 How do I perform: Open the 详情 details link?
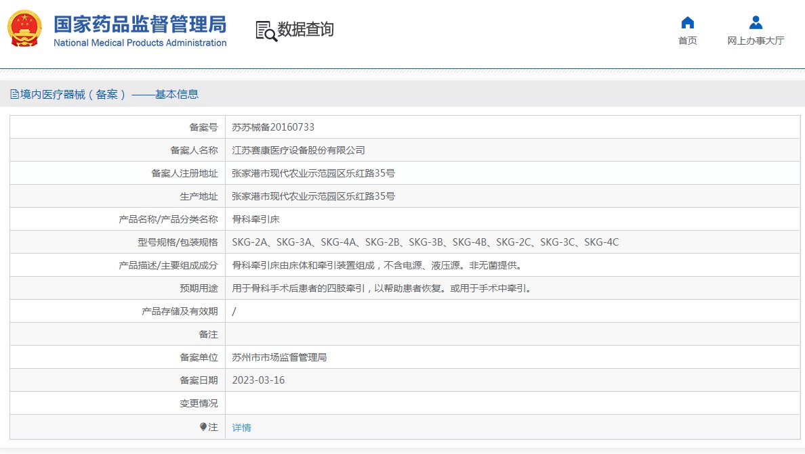241,428
